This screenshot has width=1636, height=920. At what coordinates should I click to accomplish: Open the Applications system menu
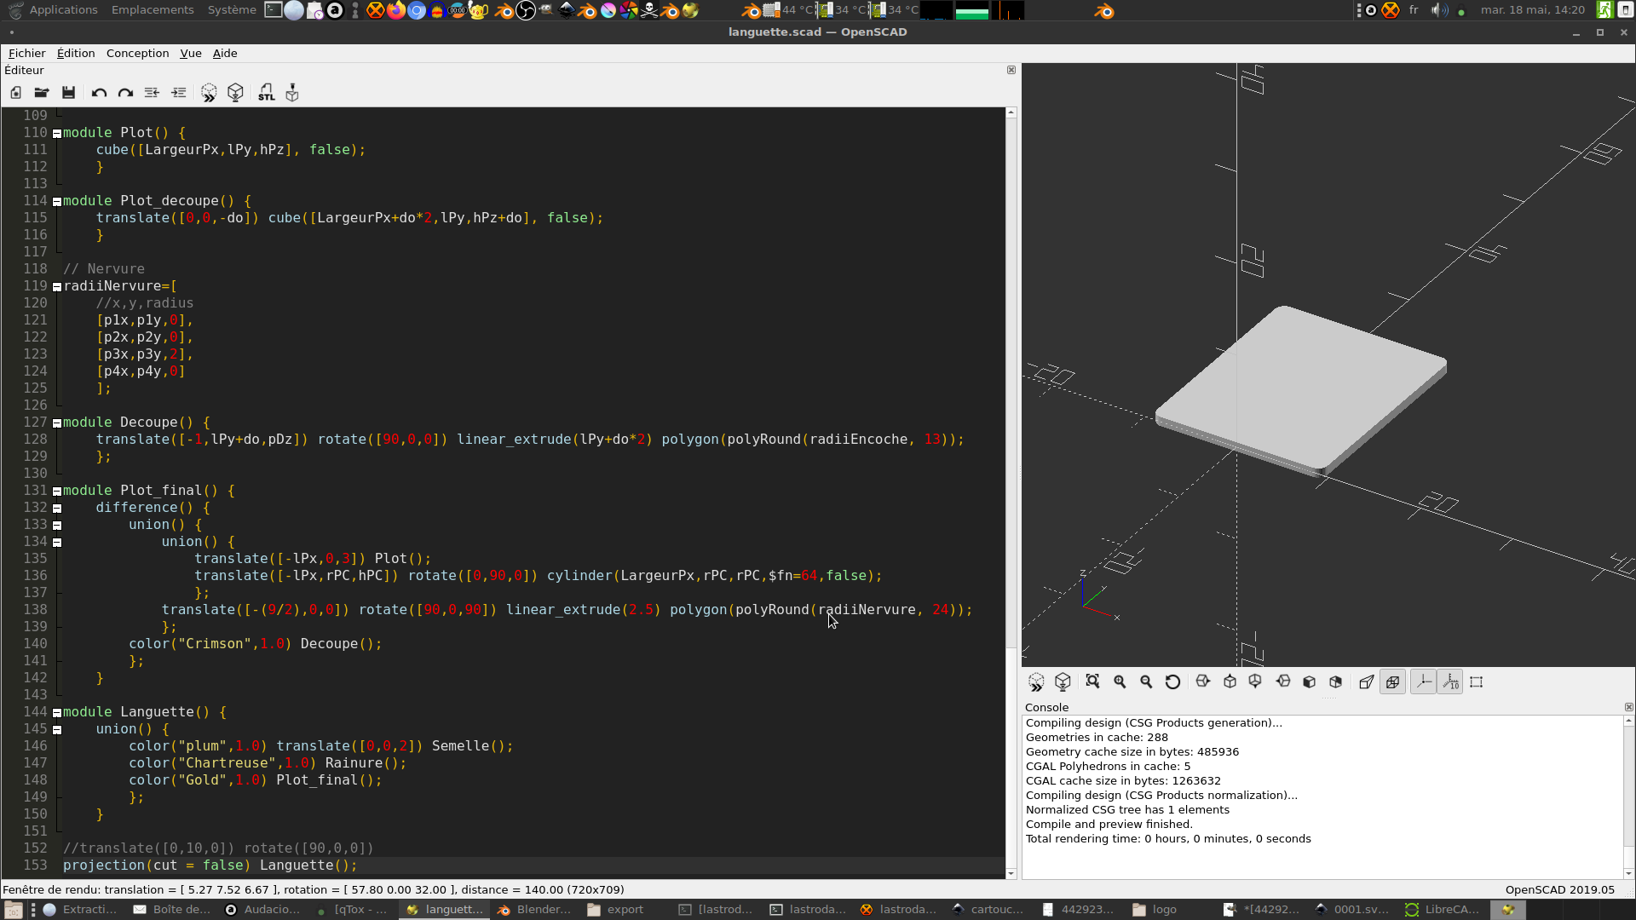click(63, 10)
